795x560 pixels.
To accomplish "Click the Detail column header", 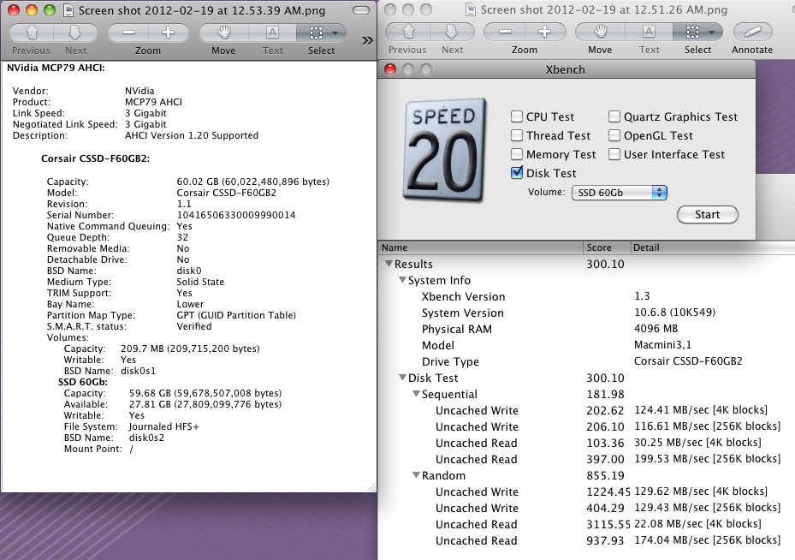I will [x=713, y=247].
